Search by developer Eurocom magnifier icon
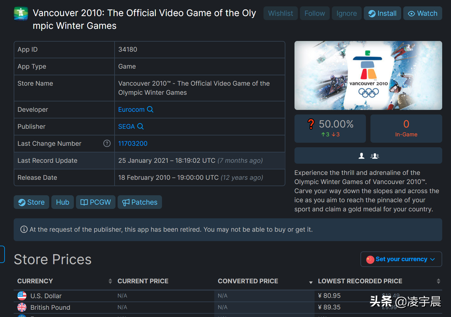Image resolution: width=451 pixels, height=317 pixels. (x=150, y=109)
